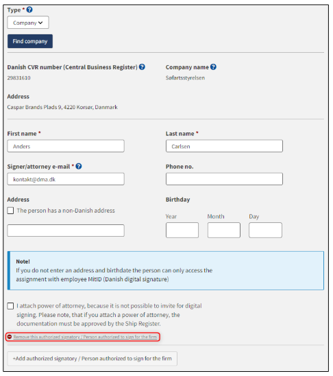Image resolution: width=333 pixels, height=376 pixels.
Task: Open help icon next to Type label
Action: [29, 10]
